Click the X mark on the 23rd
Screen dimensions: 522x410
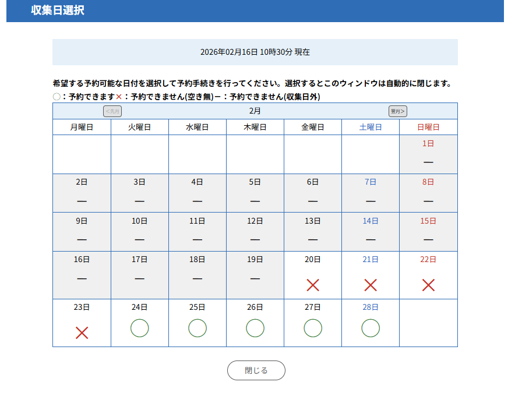(x=82, y=333)
